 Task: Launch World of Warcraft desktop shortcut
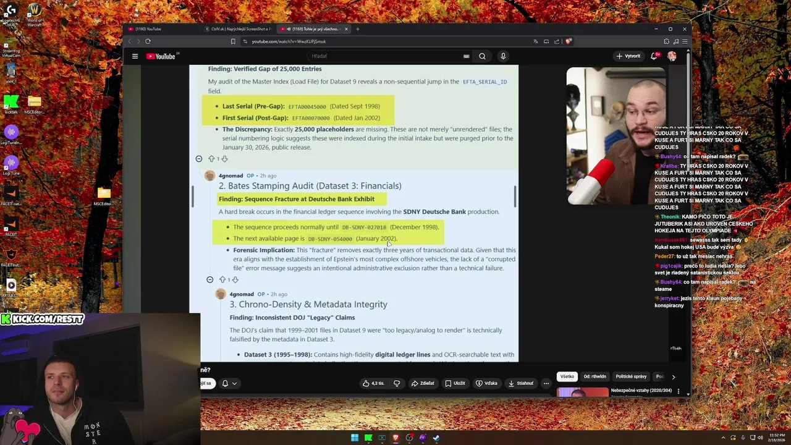35,15
